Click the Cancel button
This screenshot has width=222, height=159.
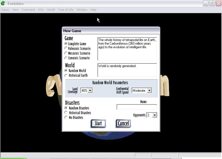123,124
